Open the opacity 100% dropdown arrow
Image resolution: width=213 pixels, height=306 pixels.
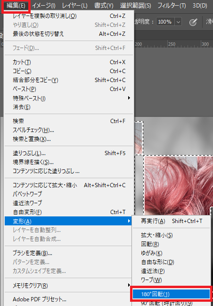point(178,22)
